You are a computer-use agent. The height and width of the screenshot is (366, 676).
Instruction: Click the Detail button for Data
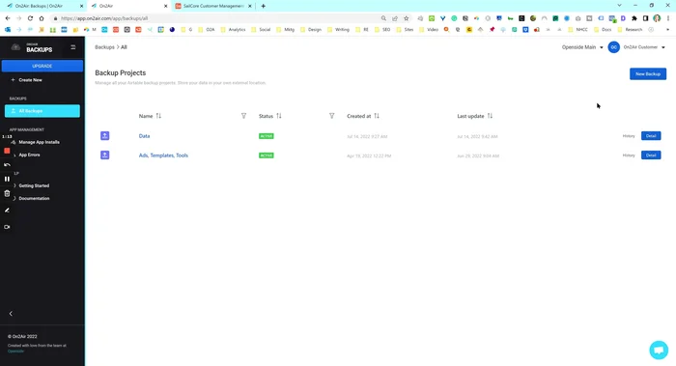click(x=651, y=136)
